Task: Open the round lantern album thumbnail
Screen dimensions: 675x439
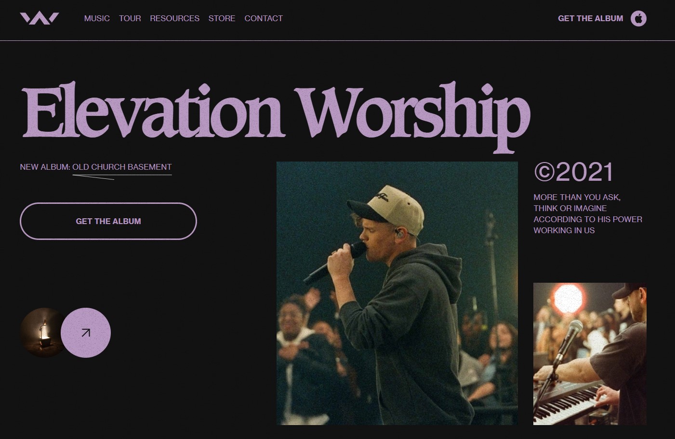Action: [43, 333]
